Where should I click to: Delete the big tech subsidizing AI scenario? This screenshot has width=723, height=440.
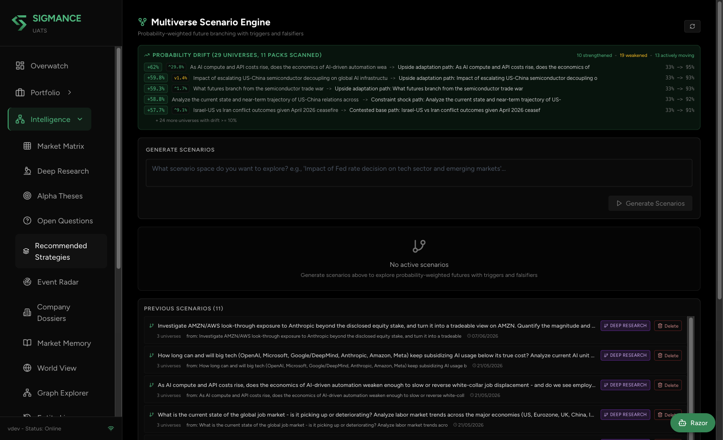(668, 355)
